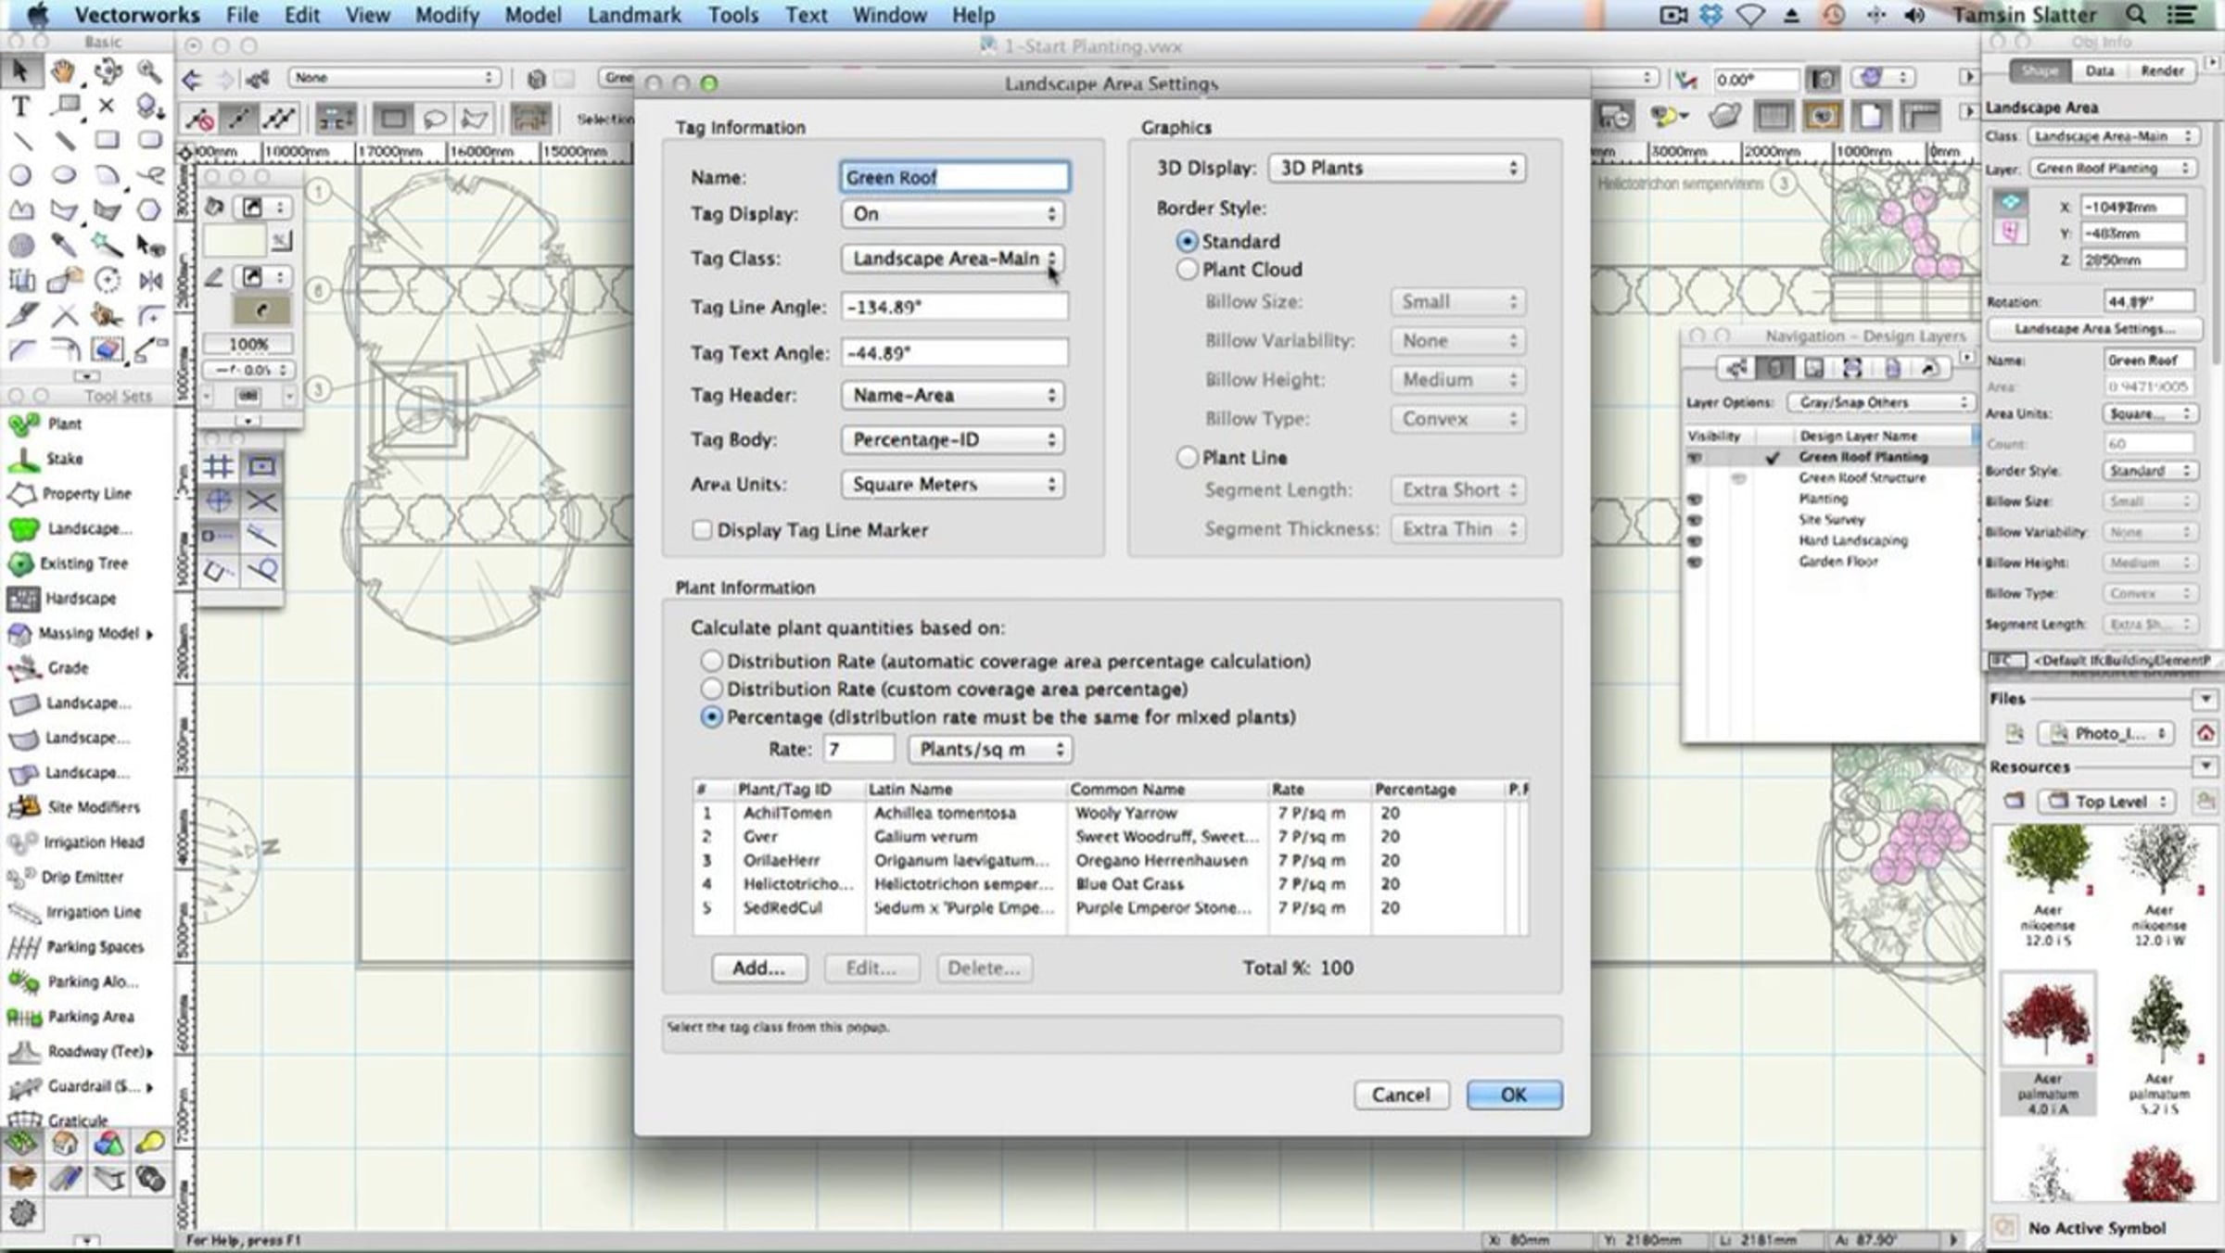Open the 3D Display dropdown
2225x1253 pixels.
point(1396,169)
